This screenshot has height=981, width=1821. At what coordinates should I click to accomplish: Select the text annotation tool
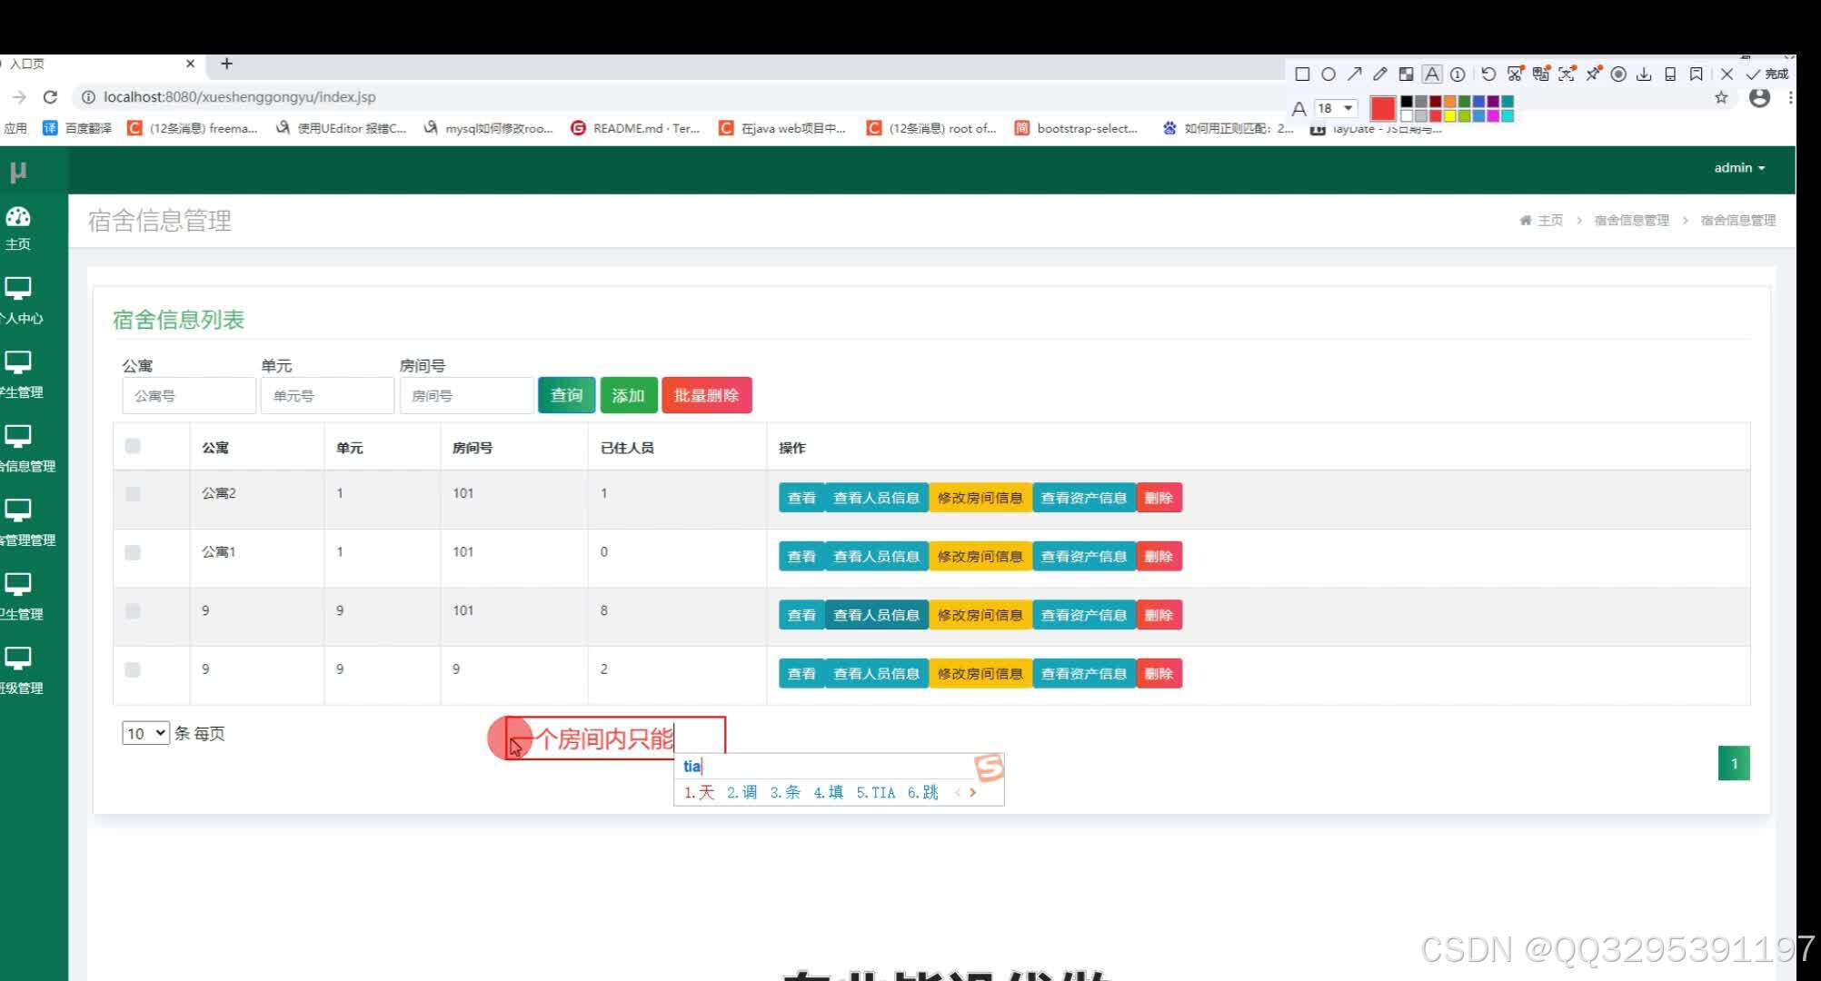click(1432, 74)
